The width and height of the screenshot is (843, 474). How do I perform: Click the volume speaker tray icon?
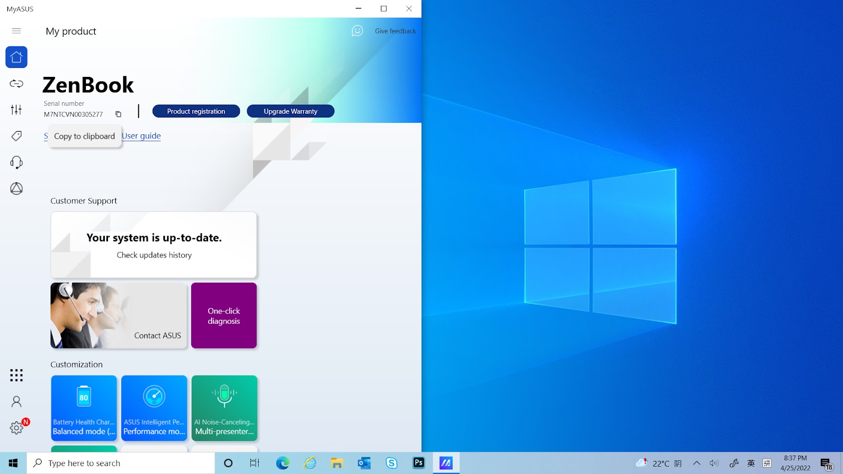coord(714,463)
